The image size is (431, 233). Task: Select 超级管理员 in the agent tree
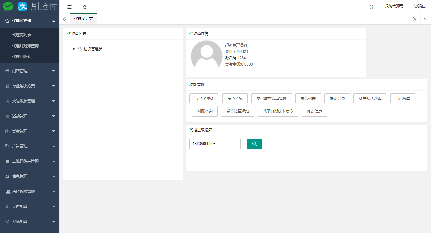coord(93,49)
